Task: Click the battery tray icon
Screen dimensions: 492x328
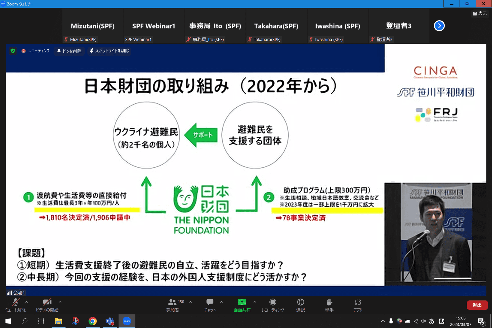Action: click(x=407, y=321)
